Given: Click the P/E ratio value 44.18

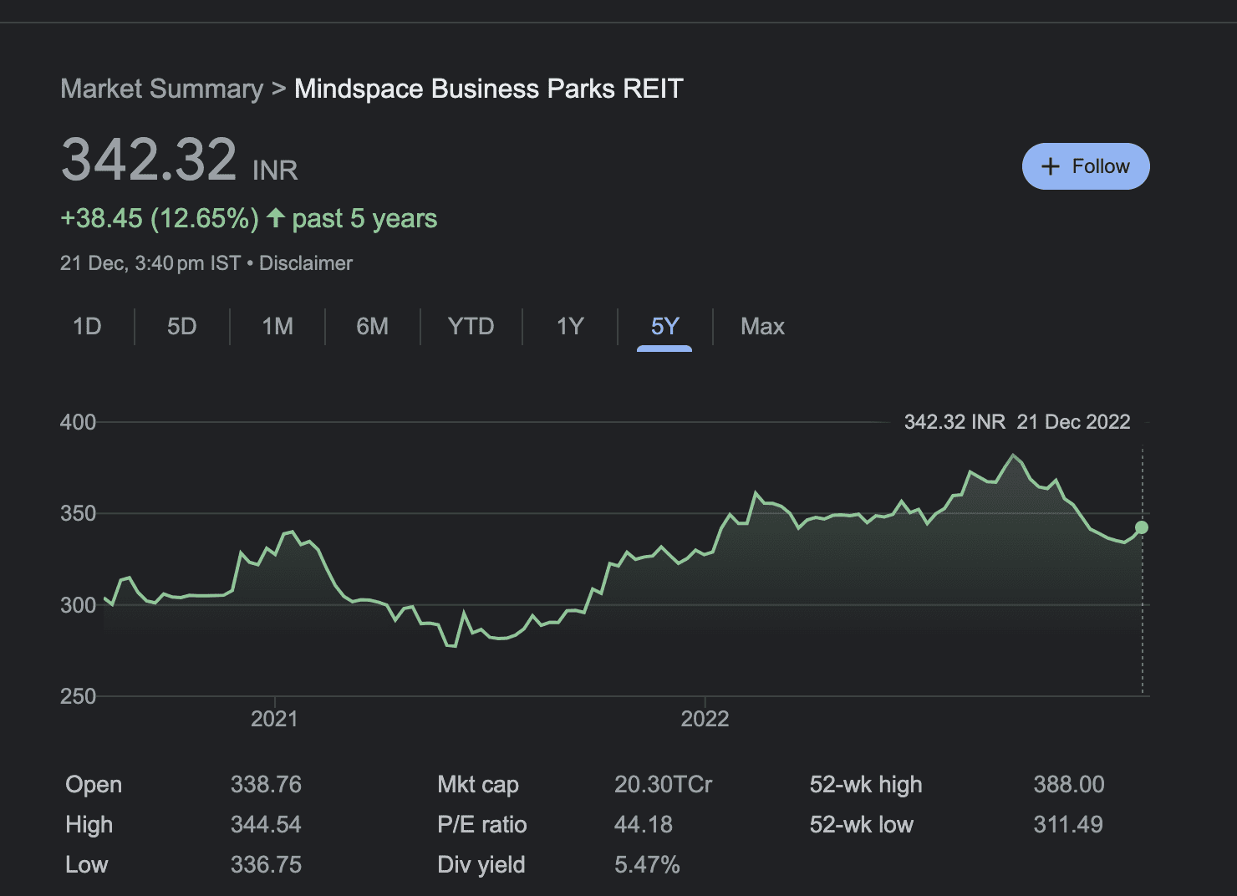Looking at the screenshot, I should pos(644,824).
